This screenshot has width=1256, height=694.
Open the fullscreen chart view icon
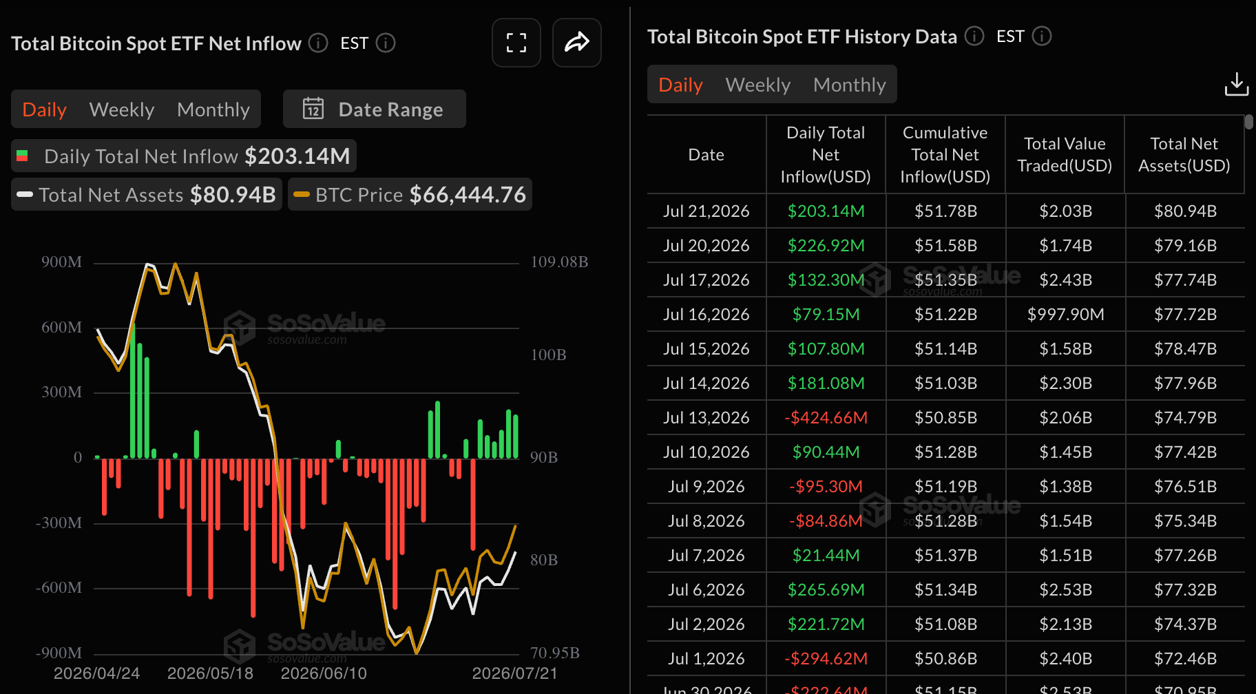pos(516,43)
